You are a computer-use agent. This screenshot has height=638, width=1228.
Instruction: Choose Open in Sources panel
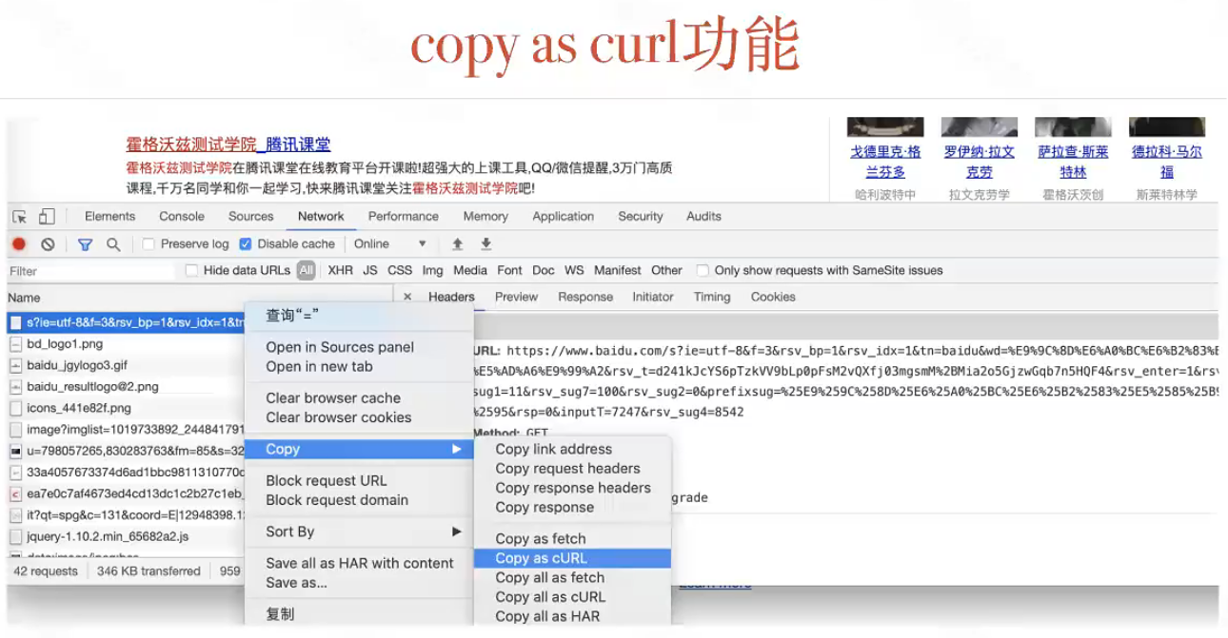(359, 347)
